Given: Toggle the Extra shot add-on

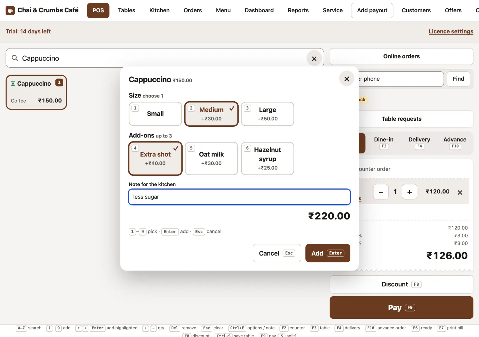Looking at the screenshot, I should (x=155, y=158).
